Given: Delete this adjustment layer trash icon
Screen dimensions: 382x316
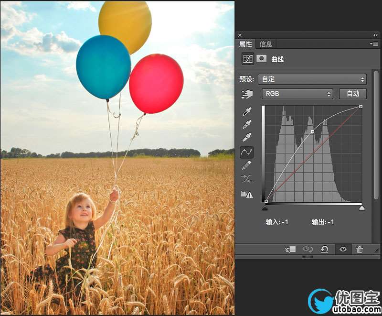Looking at the screenshot, I should pos(360,250).
